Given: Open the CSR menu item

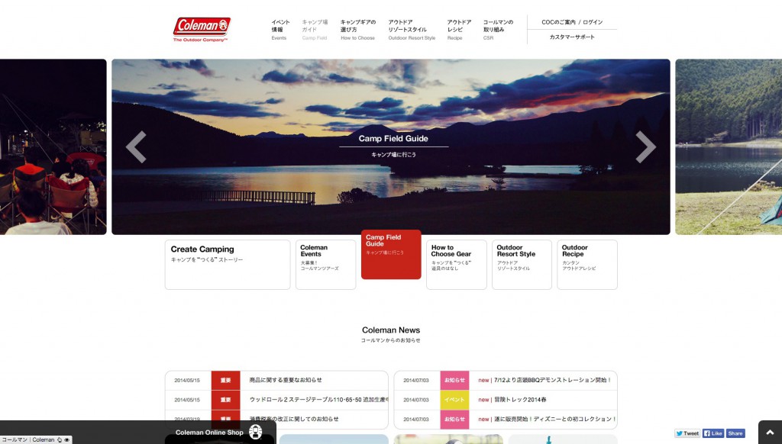Looking at the screenshot, I should click(x=498, y=30).
